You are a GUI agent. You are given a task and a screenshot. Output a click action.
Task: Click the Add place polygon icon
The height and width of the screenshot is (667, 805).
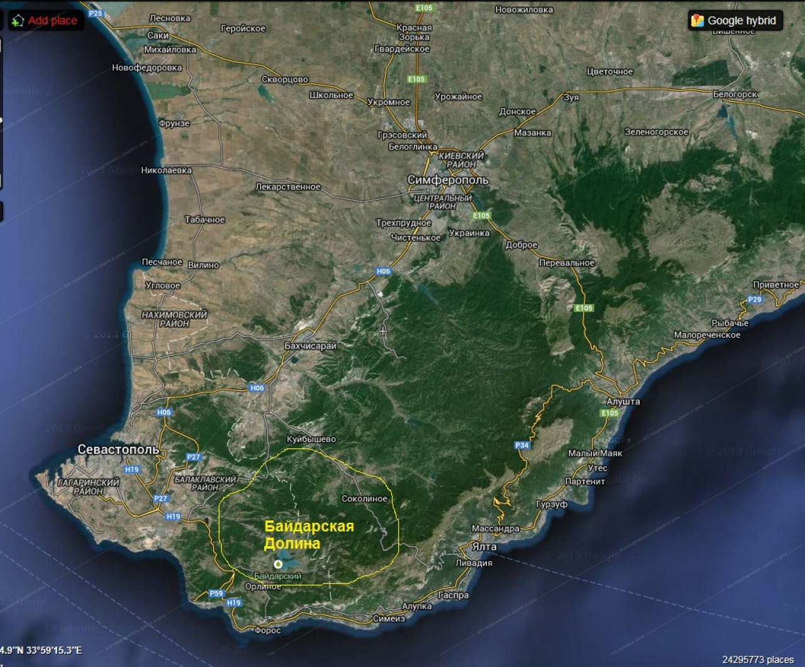(17, 21)
